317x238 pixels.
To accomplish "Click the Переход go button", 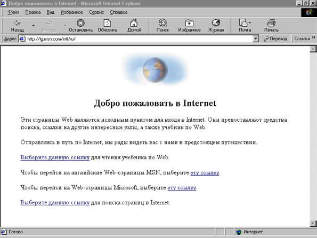I will point(275,38).
